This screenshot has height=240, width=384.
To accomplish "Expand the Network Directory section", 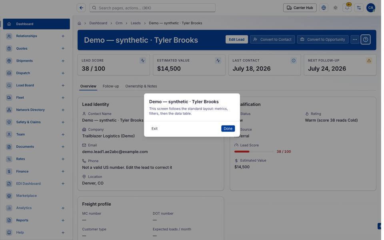I will click(x=63, y=110).
